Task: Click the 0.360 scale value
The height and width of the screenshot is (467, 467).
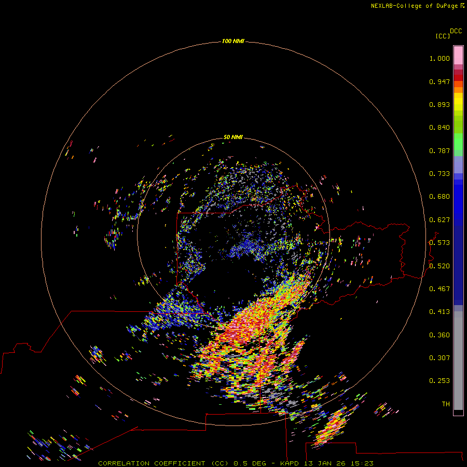Action: coord(439,335)
